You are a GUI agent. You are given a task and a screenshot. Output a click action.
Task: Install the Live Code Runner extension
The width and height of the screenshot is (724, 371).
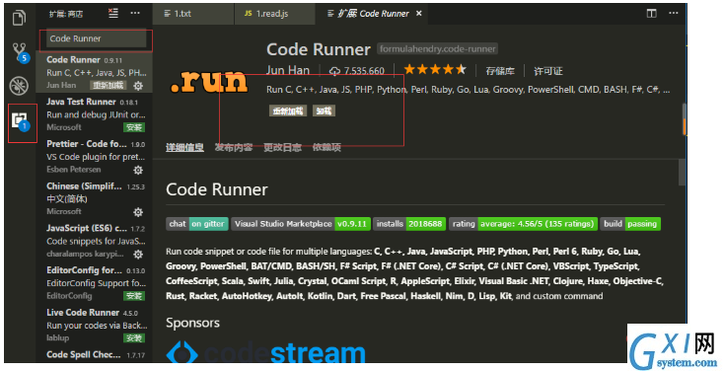click(x=134, y=338)
